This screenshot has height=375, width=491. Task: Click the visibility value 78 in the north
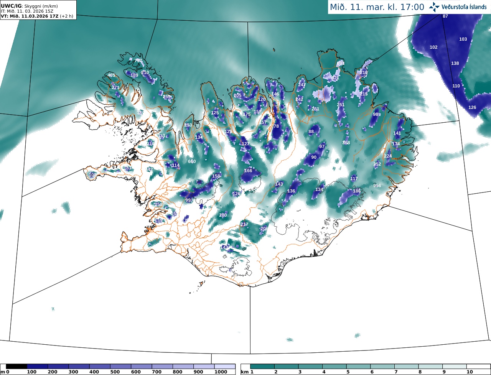[276, 126]
